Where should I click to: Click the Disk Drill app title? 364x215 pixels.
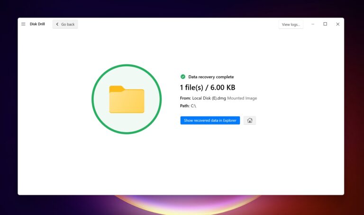(x=37, y=24)
